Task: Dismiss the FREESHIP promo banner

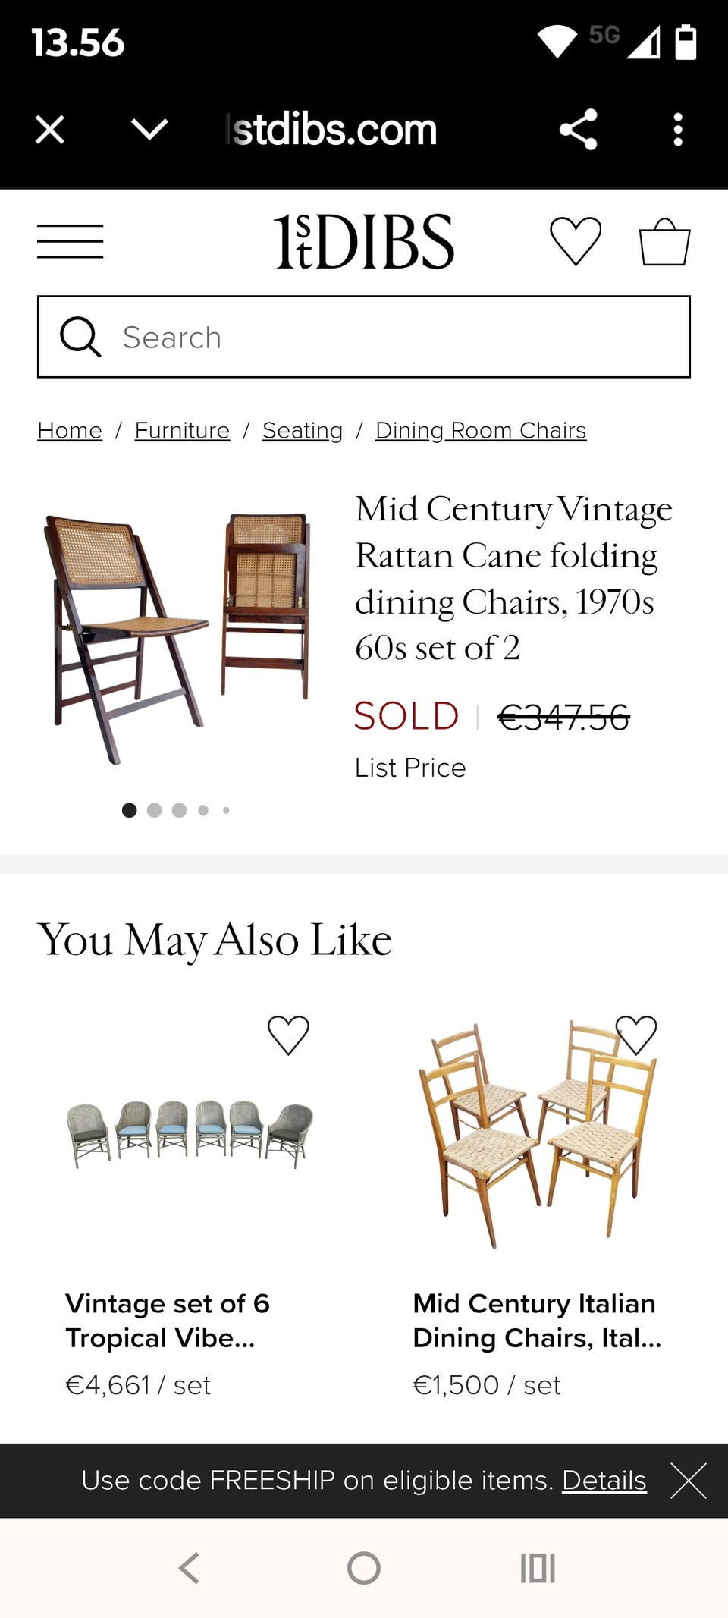Action: [x=689, y=1481]
